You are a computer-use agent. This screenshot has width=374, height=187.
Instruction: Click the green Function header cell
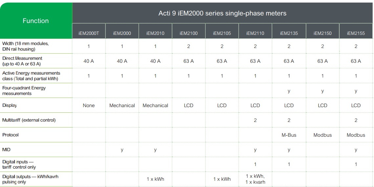[x=36, y=21]
